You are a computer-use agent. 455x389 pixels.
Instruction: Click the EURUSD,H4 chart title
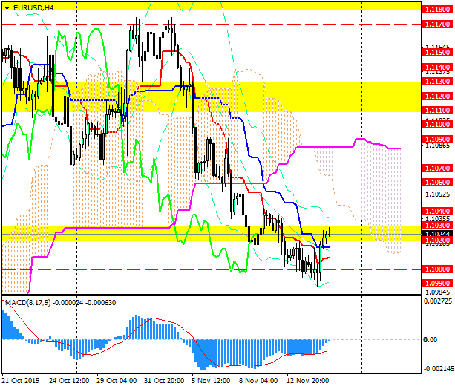pyautogui.click(x=32, y=7)
